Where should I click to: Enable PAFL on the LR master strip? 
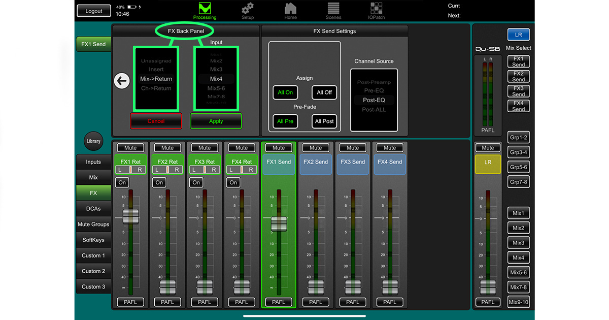[x=488, y=302]
